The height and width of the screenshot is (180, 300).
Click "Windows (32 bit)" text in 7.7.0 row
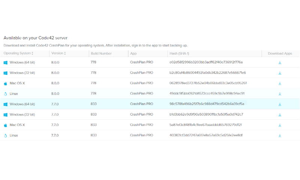coord(22,115)
